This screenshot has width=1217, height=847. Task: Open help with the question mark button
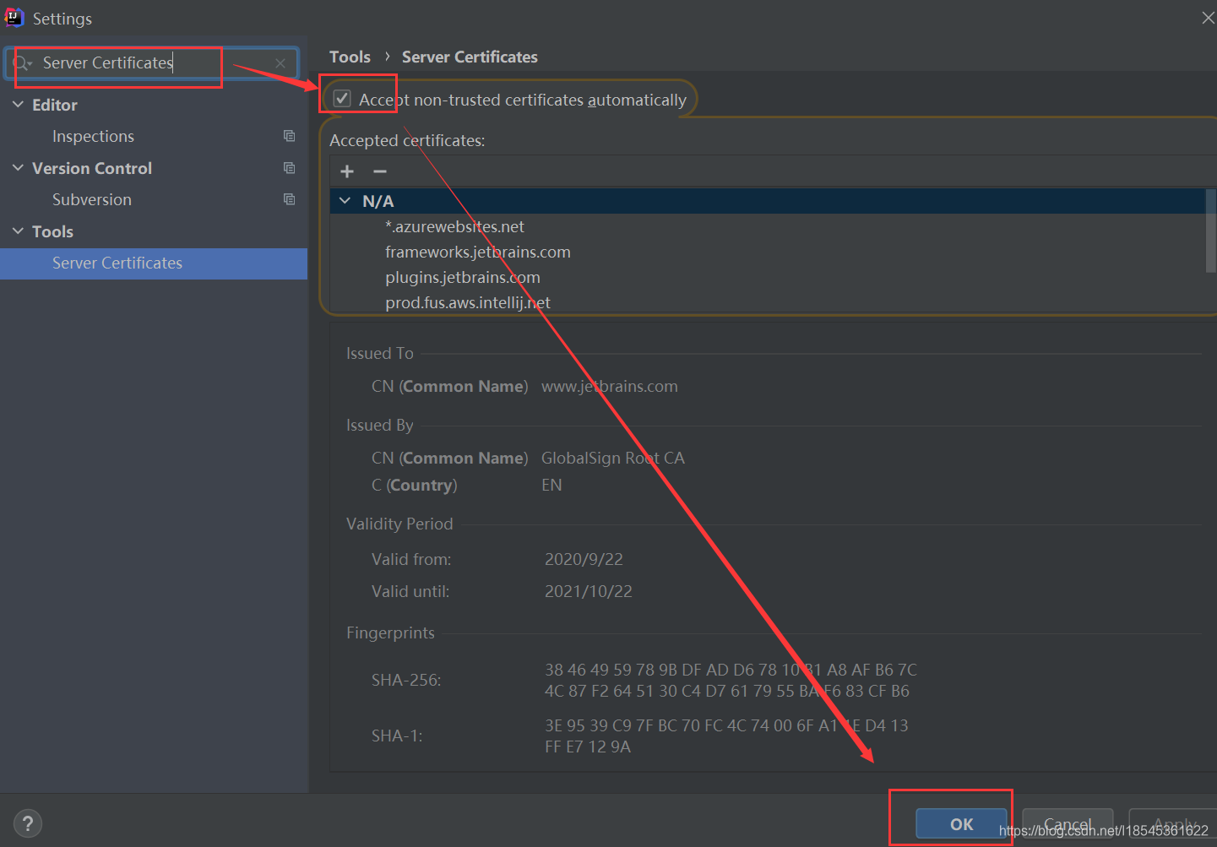pos(28,823)
